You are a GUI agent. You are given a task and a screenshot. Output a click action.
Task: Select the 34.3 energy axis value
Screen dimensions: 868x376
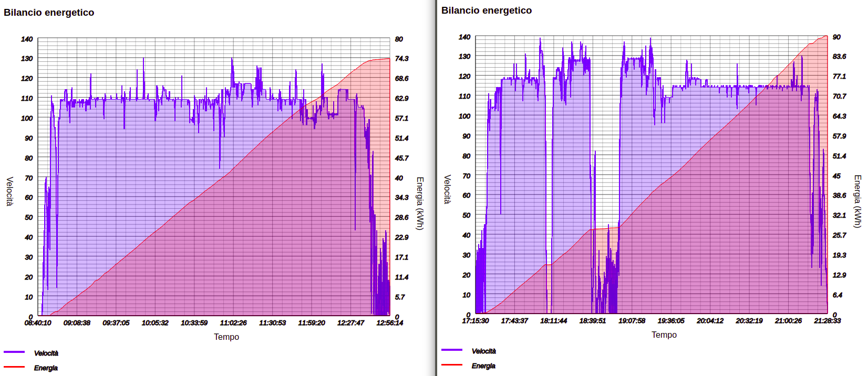point(402,198)
